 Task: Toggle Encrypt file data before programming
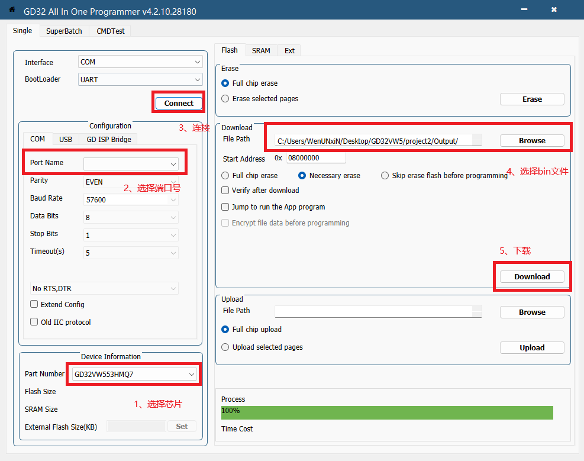[285, 223]
